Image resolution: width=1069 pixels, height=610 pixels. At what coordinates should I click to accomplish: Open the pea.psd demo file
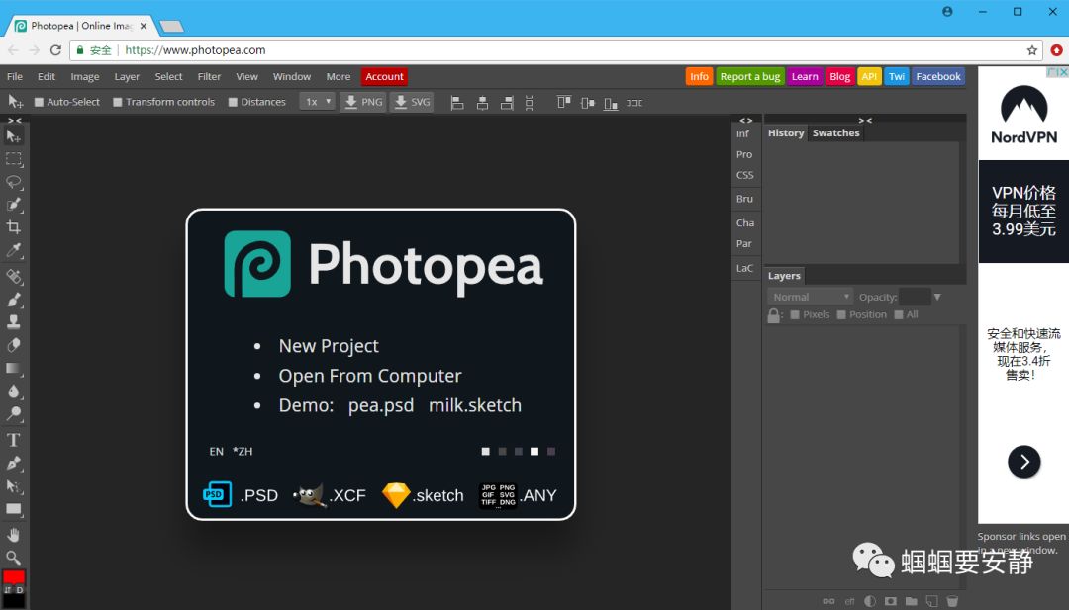[x=380, y=405]
